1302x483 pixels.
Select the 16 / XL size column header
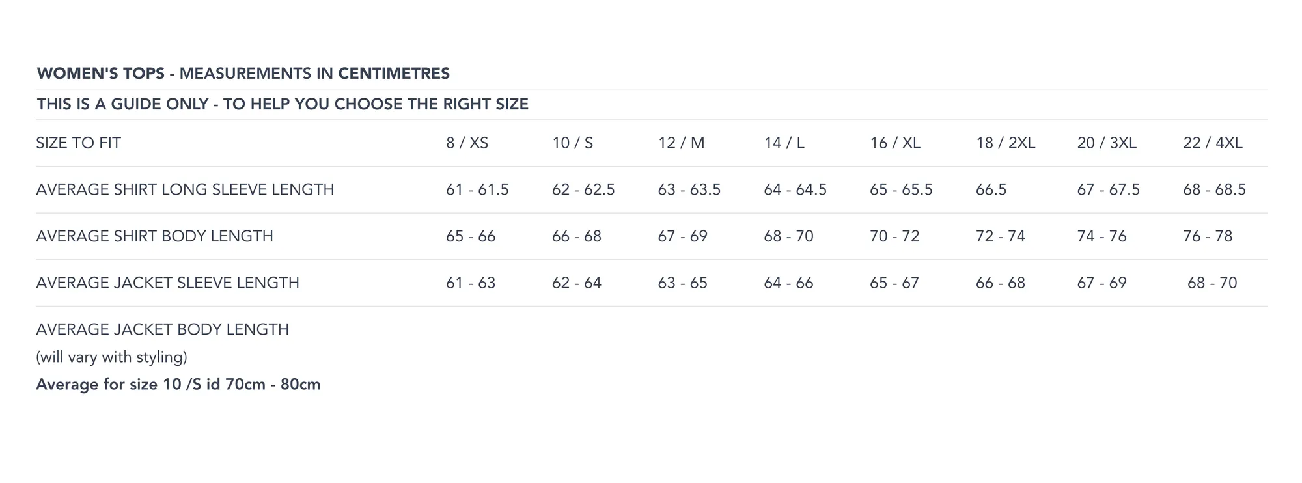pyautogui.click(x=895, y=143)
